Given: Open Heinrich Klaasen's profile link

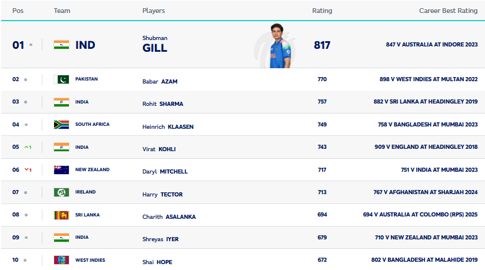Looking at the screenshot, I should pos(168,127).
